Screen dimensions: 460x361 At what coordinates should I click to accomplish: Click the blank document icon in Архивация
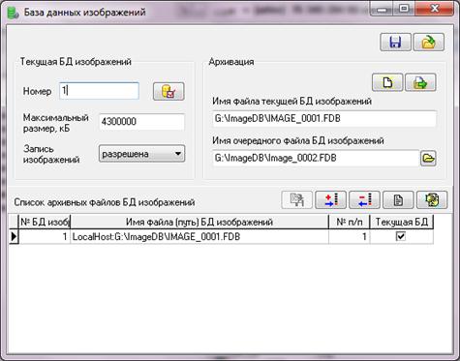[x=387, y=82]
